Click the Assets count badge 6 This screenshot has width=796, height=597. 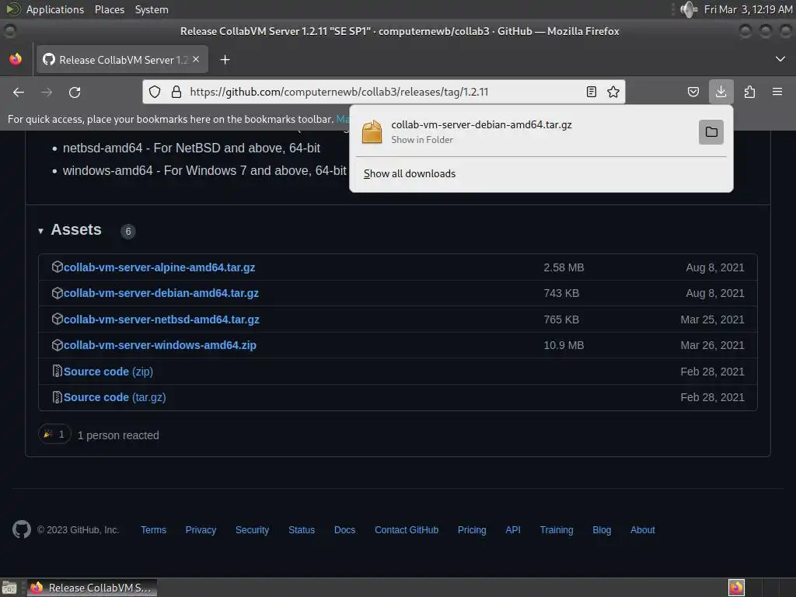tap(128, 232)
